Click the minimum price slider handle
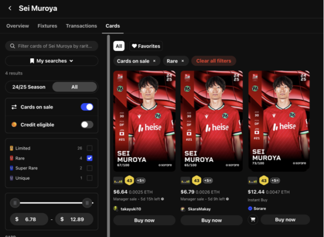Screen dimensions: 324x237 (15, 203)
